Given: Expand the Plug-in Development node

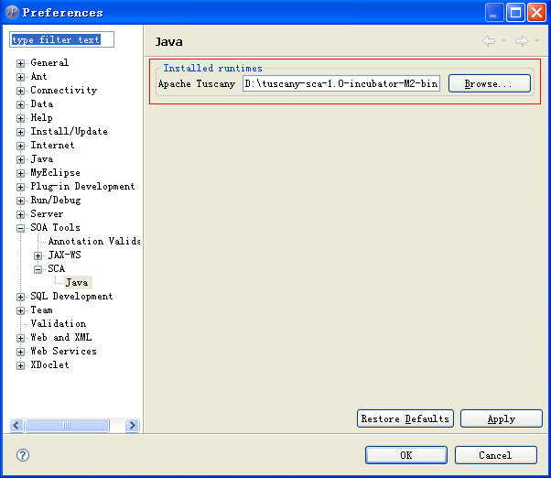Looking at the screenshot, I should click(20, 188).
